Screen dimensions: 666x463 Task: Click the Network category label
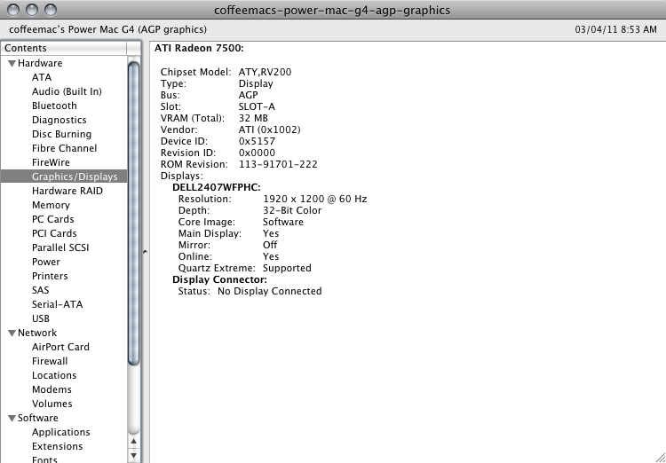click(37, 333)
